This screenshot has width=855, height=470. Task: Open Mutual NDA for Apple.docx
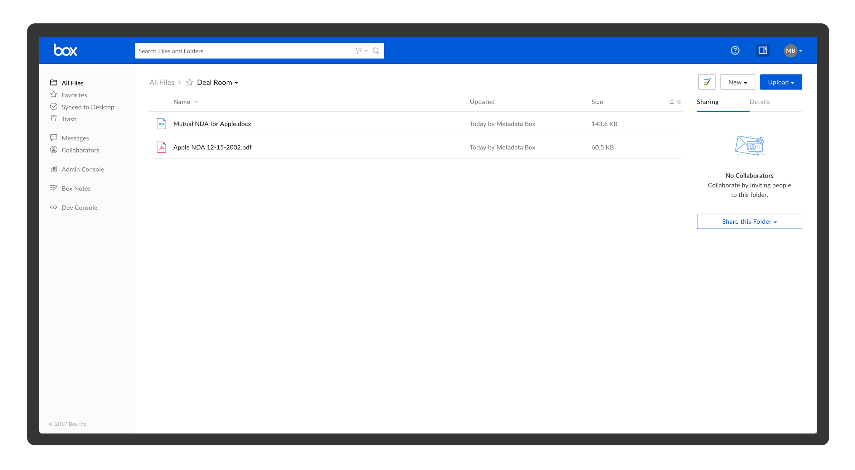click(x=212, y=124)
